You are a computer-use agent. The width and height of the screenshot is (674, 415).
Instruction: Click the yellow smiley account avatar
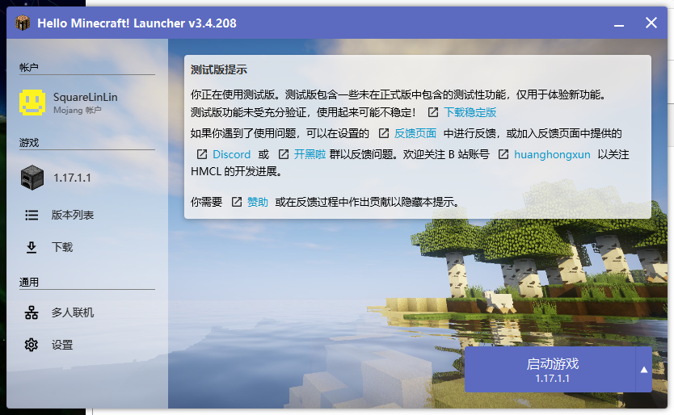click(32, 103)
